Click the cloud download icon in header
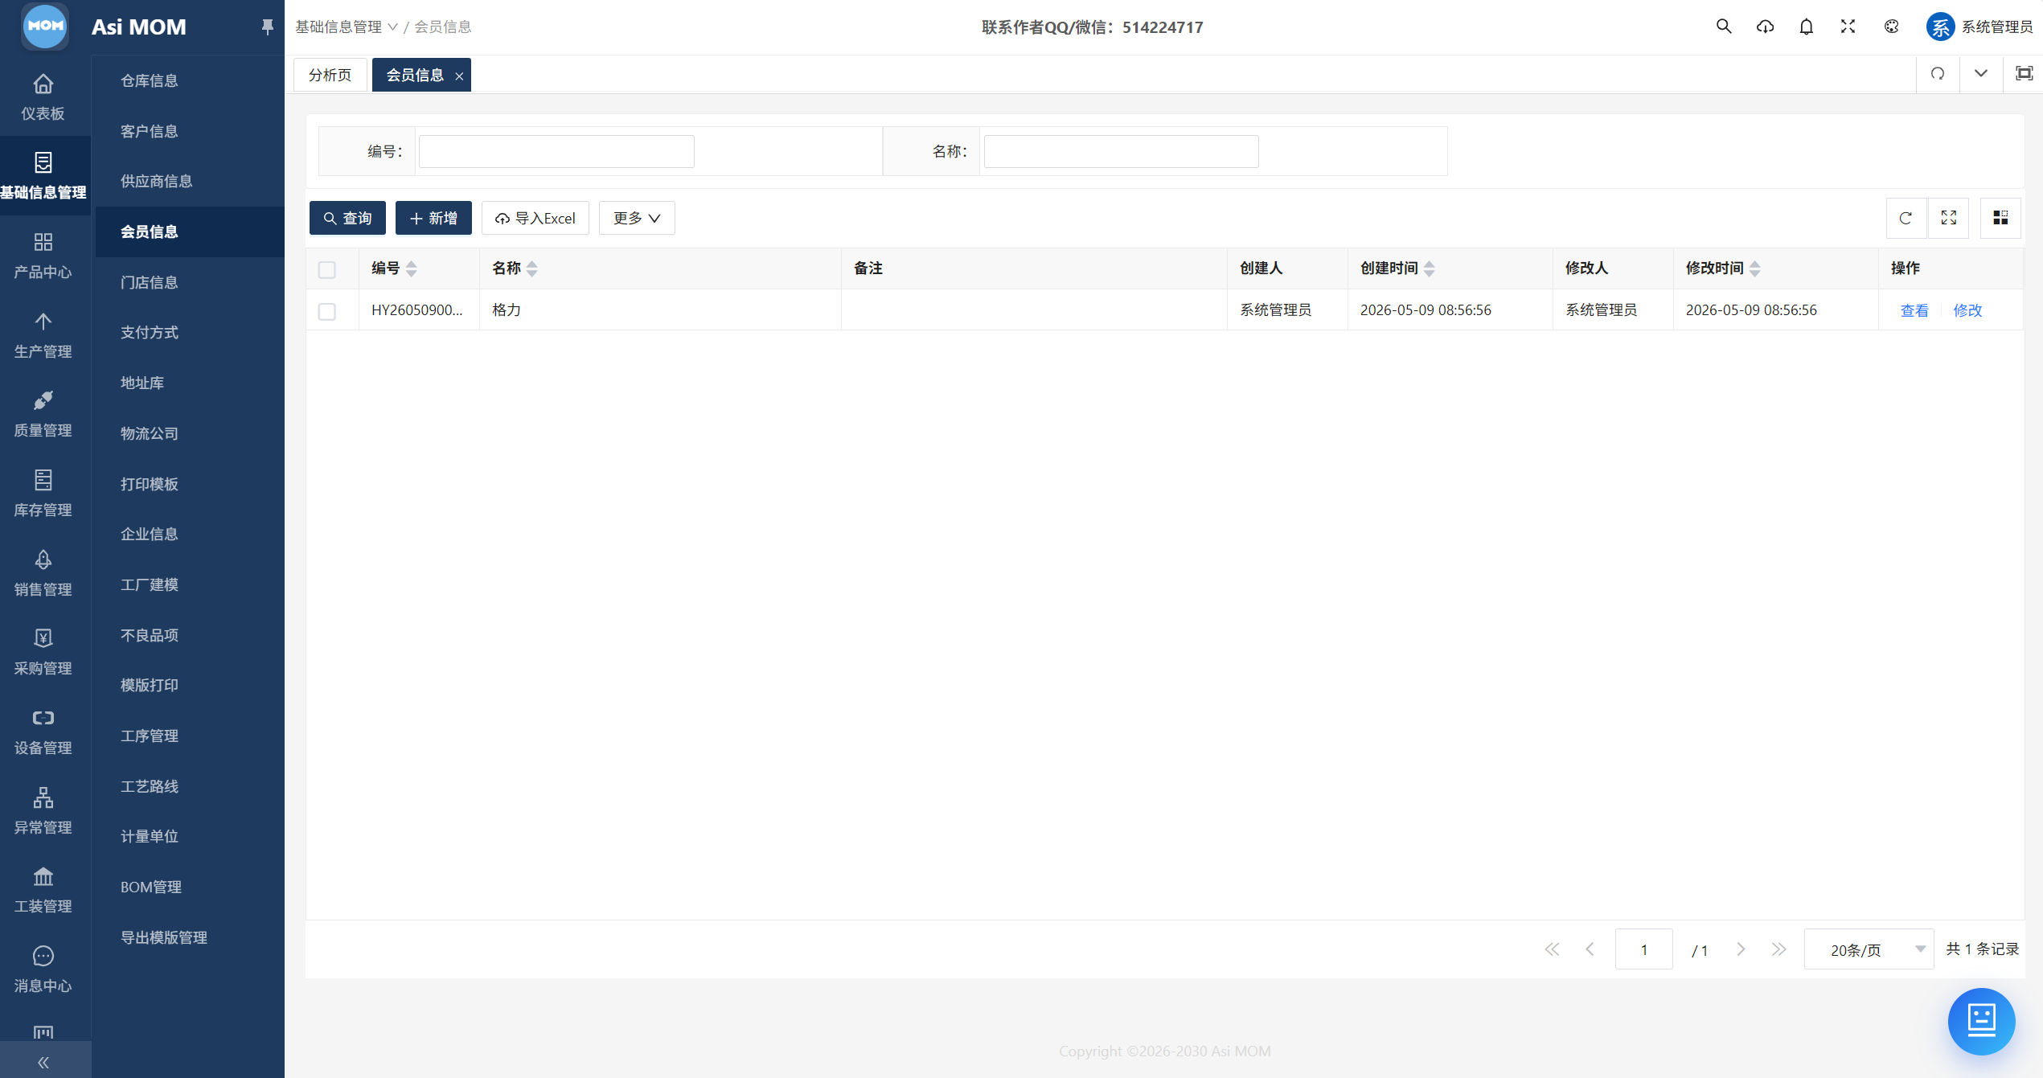The image size is (2043, 1078). coord(1765,27)
